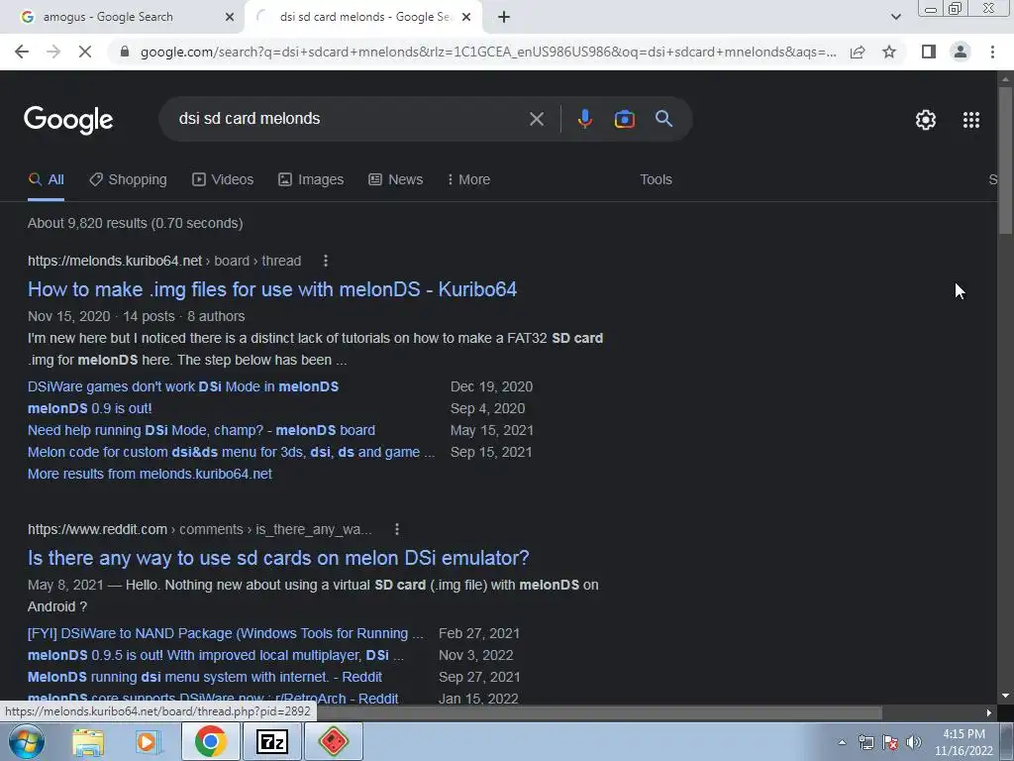This screenshot has height=761, width=1014.
Task: Open the Windows Start menu
Action: (26, 741)
